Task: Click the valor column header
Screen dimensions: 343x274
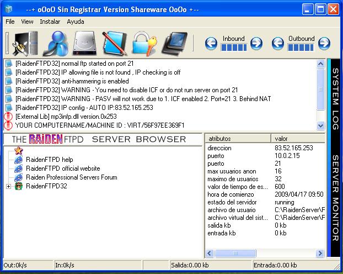Action: [298, 139]
